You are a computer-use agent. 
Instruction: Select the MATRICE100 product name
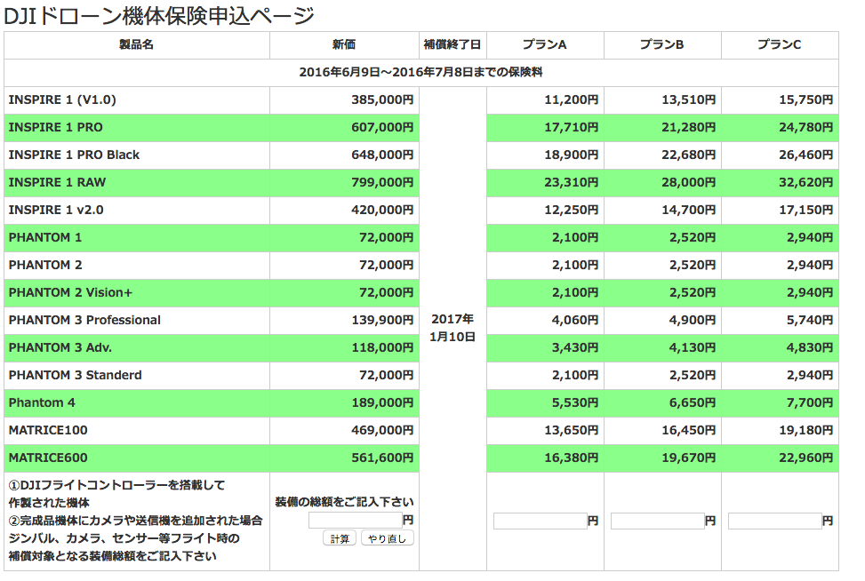click(48, 431)
